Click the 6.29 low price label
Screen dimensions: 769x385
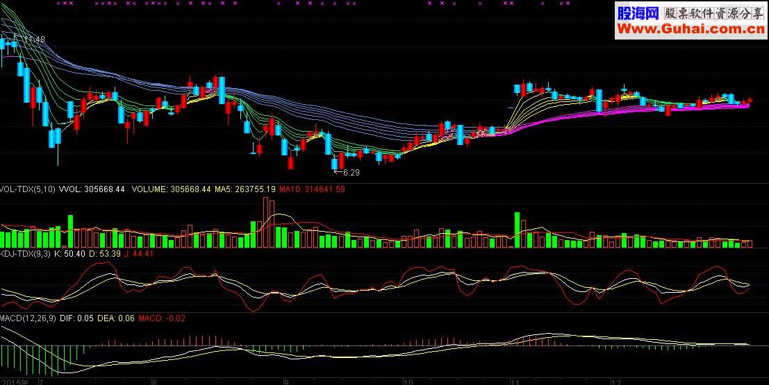(351, 173)
